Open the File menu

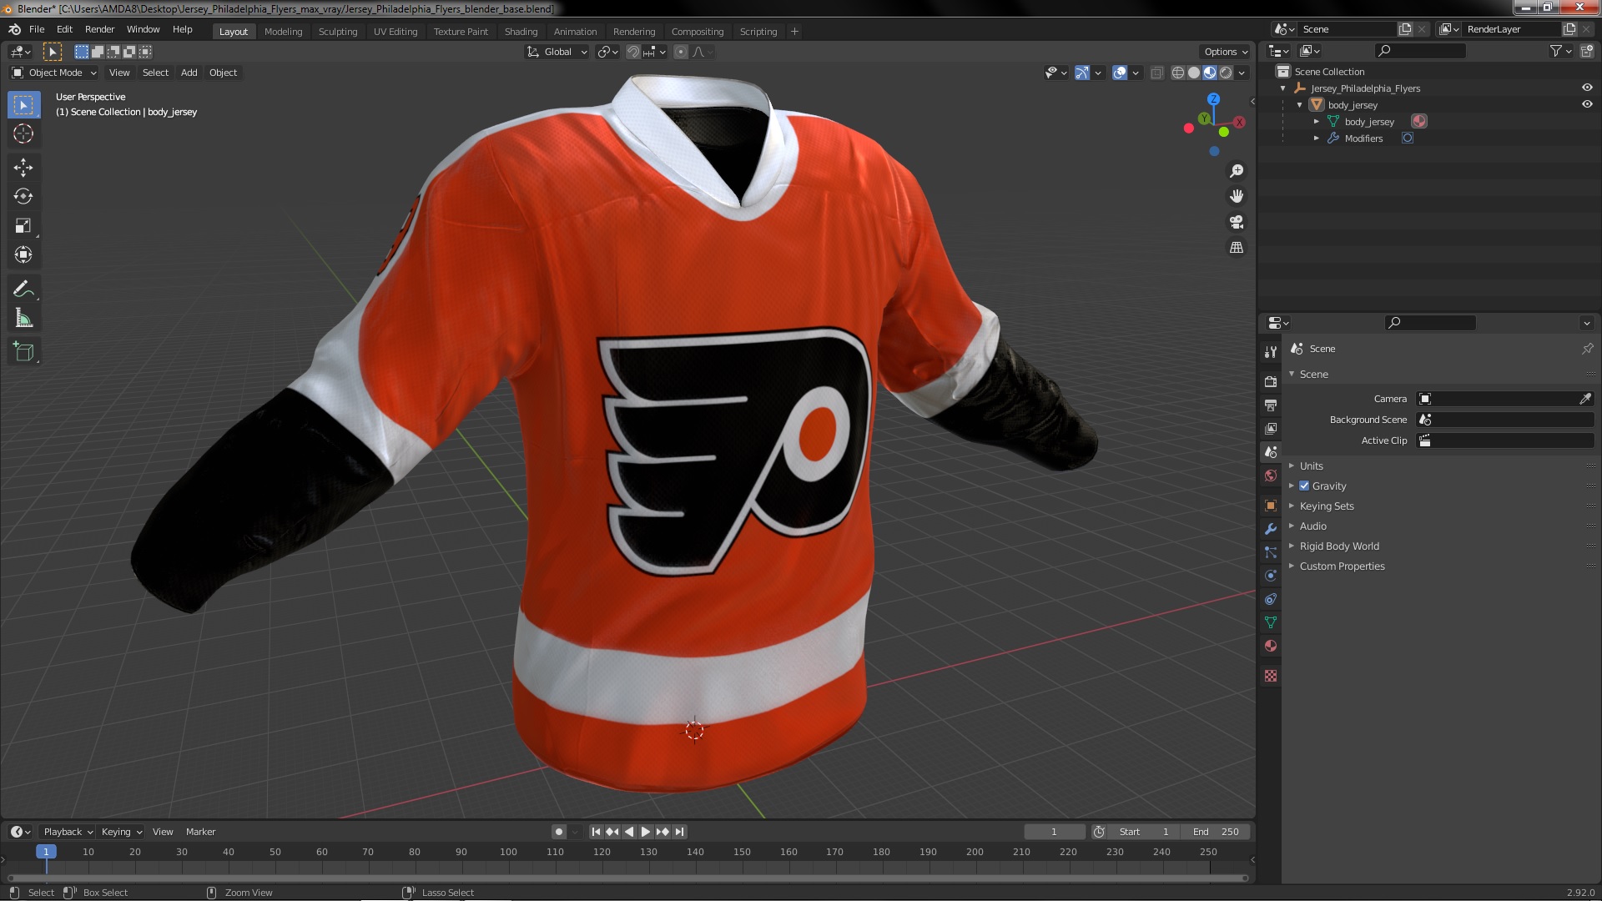[x=37, y=29]
